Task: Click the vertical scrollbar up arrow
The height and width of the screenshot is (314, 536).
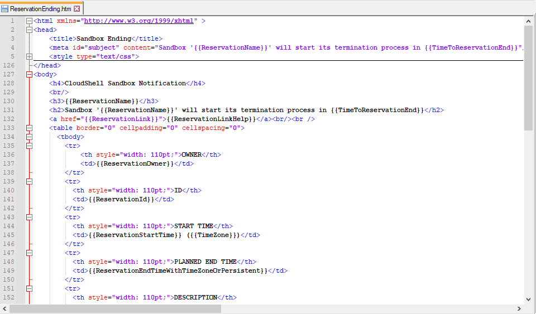Action: [x=529, y=21]
